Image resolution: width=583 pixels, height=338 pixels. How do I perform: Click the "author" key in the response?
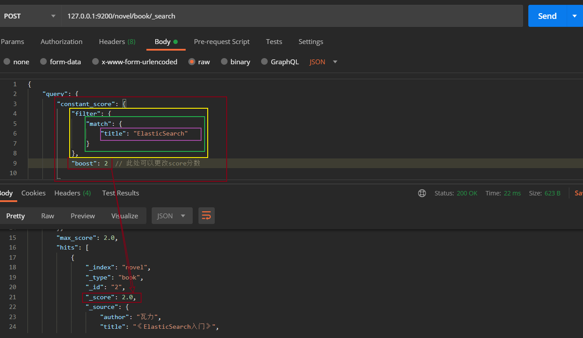[115, 317]
